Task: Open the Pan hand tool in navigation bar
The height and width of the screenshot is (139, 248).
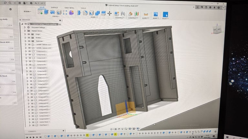Action: coord(119,129)
